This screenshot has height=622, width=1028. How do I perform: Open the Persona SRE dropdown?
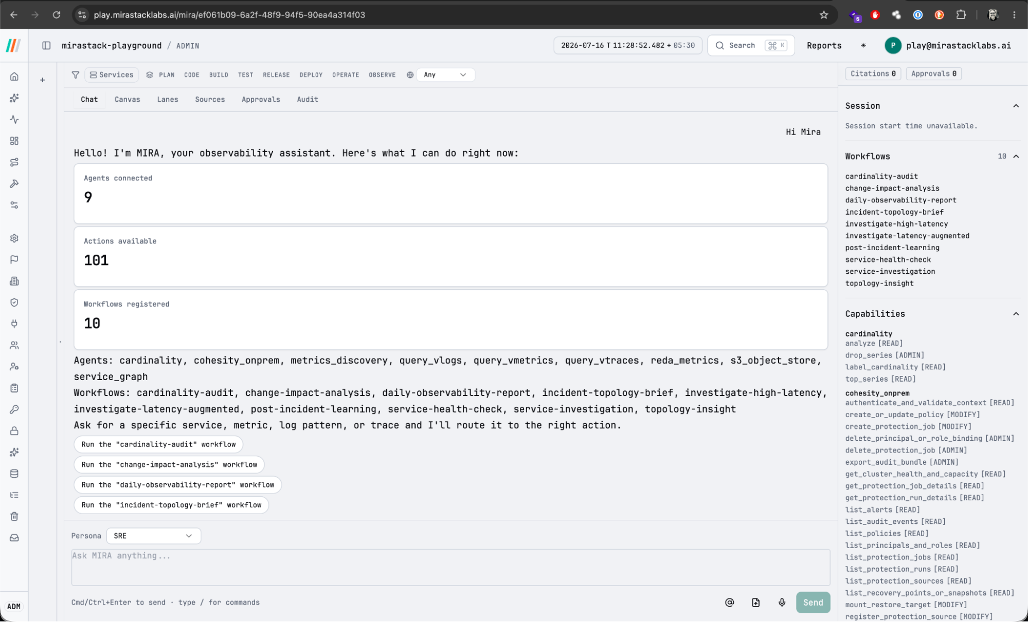click(153, 536)
